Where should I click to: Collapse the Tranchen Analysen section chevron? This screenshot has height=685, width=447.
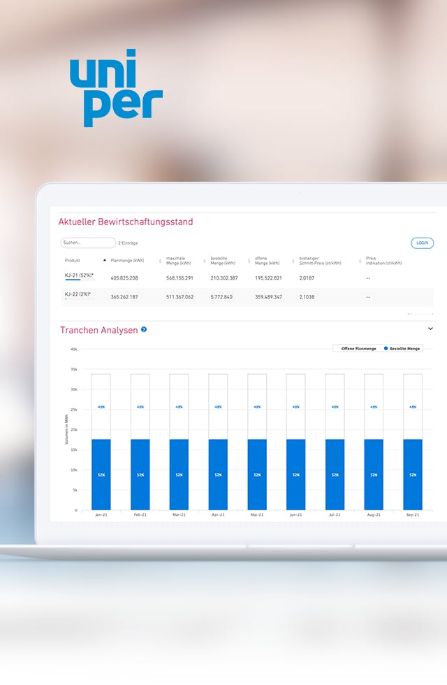(430, 329)
